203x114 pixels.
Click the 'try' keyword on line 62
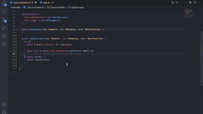pos(26,41)
